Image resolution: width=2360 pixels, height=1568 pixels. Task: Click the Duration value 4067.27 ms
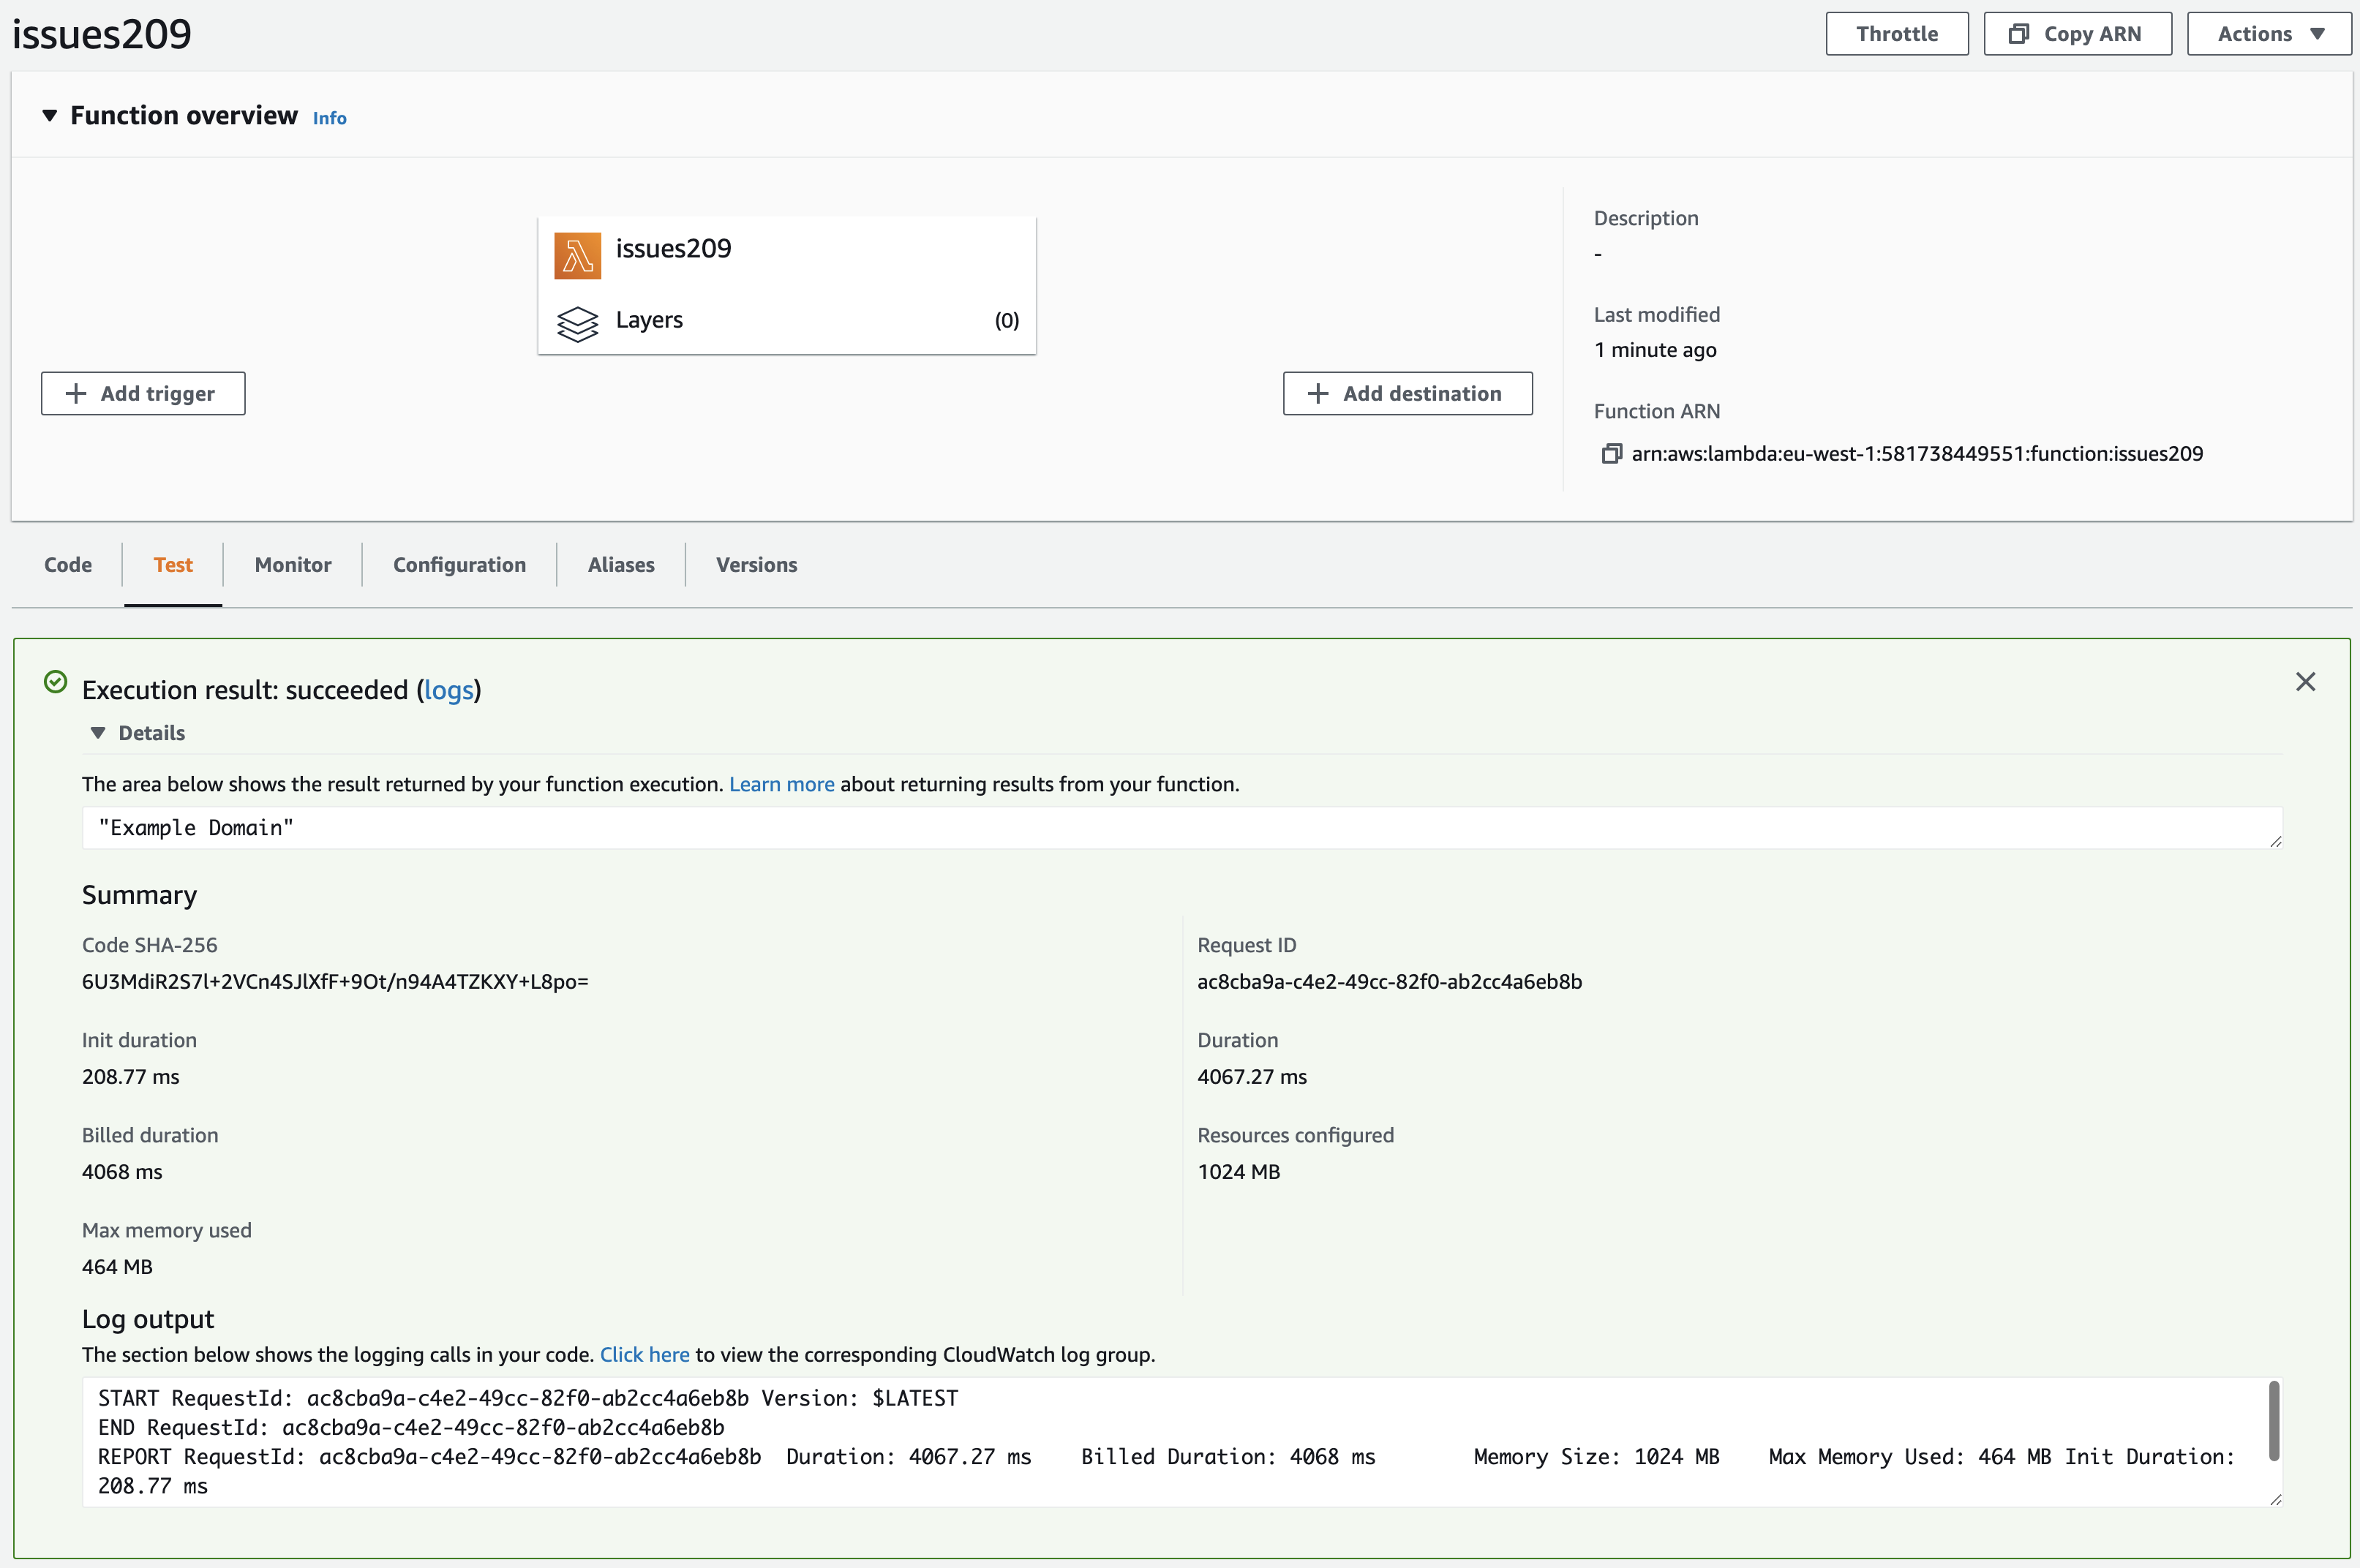click(x=1252, y=1077)
